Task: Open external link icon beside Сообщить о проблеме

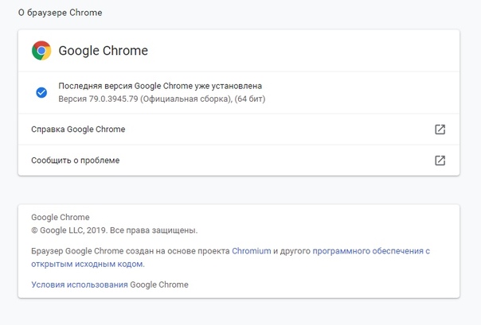Action: (x=440, y=161)
